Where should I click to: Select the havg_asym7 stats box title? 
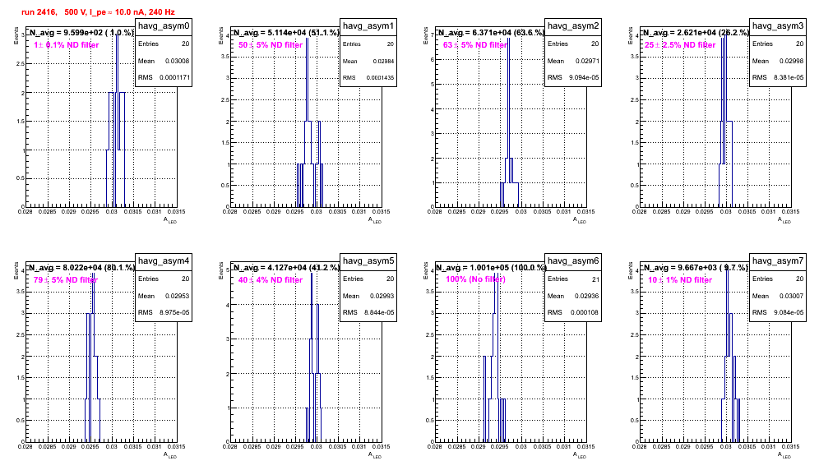tap(778, 261)
